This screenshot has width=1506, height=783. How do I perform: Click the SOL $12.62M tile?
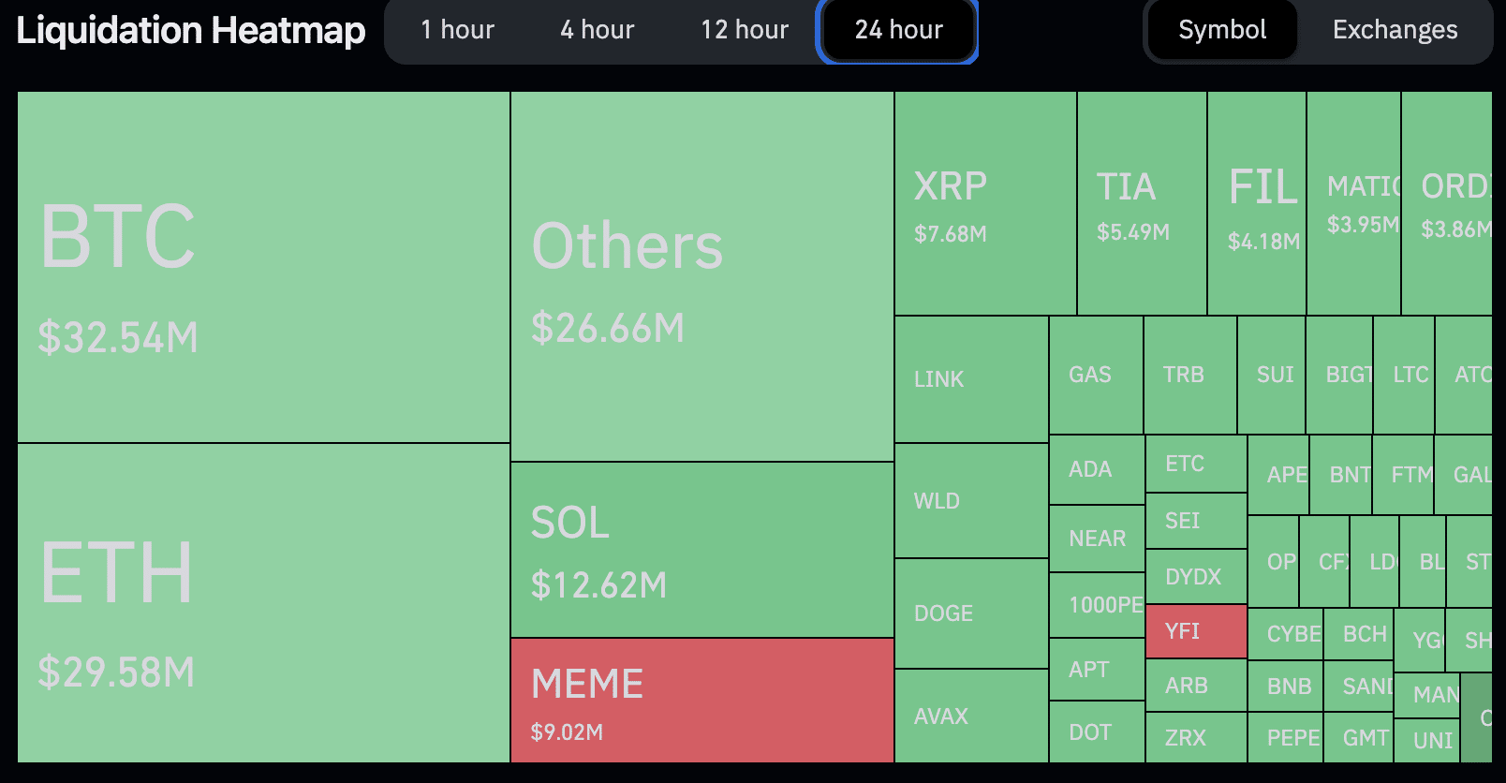pos(701,550)
